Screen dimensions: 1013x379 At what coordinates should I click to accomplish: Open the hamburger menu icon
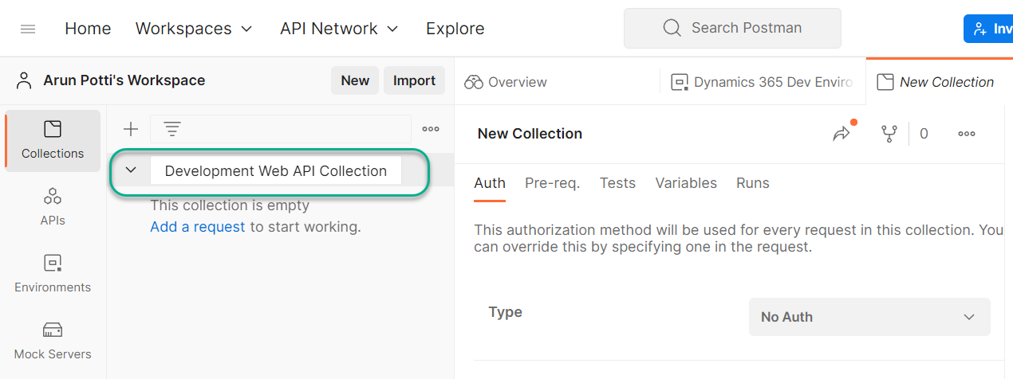tap(28, 29)
